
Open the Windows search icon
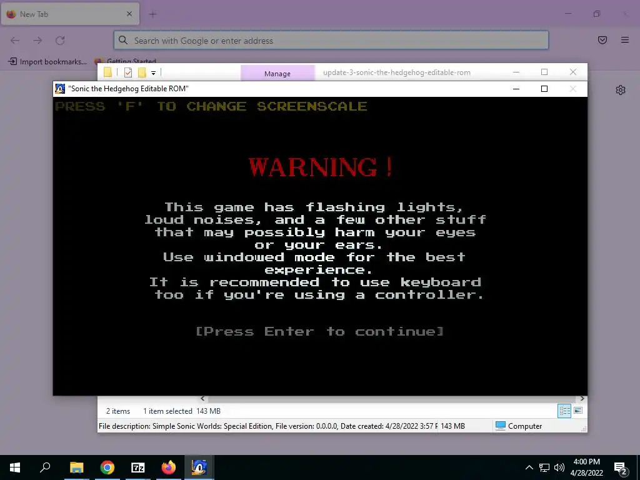(45, 467)
